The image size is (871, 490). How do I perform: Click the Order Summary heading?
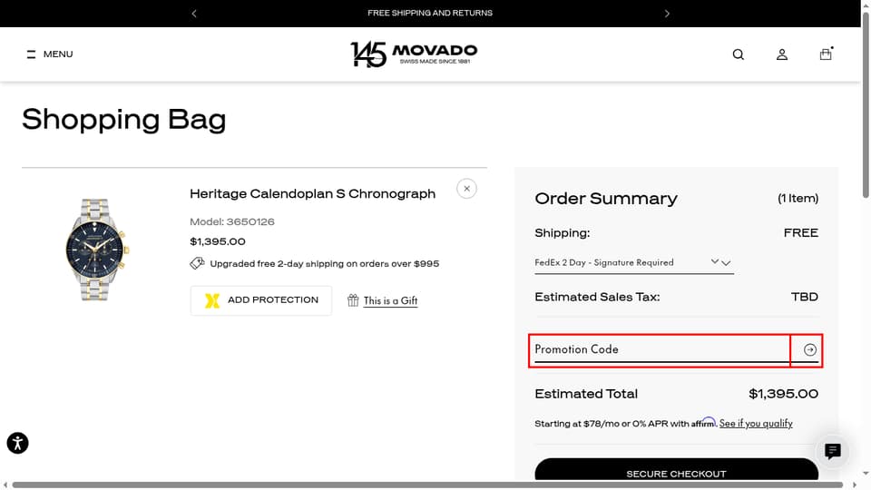[606, 199]
